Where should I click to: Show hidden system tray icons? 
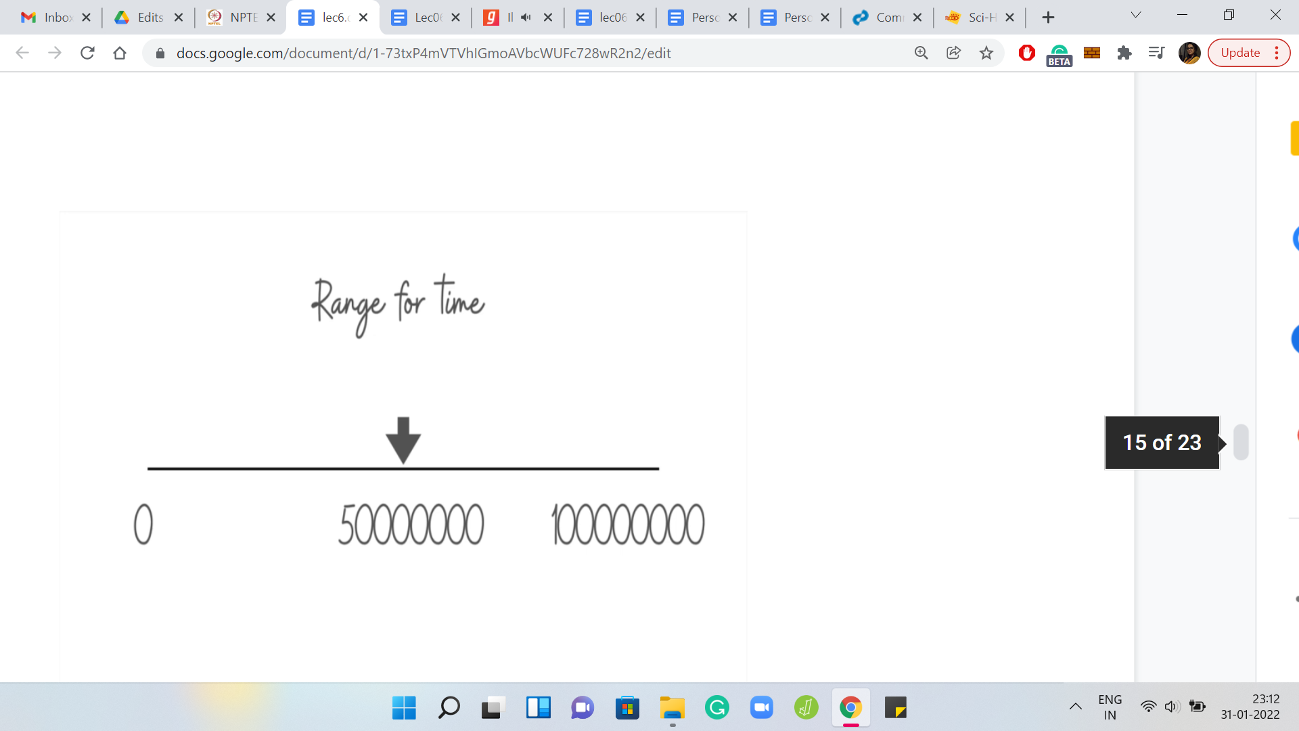(x=1075, y=707)
